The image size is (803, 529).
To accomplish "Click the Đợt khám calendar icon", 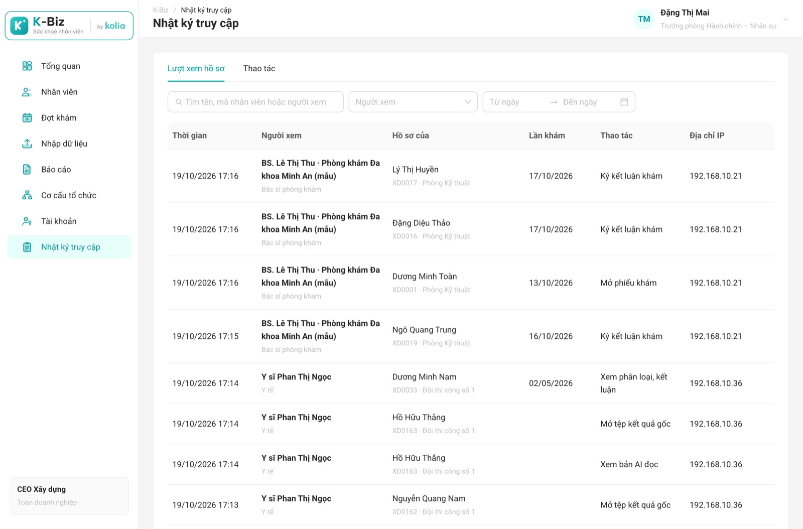I will (x=27, y=118).
